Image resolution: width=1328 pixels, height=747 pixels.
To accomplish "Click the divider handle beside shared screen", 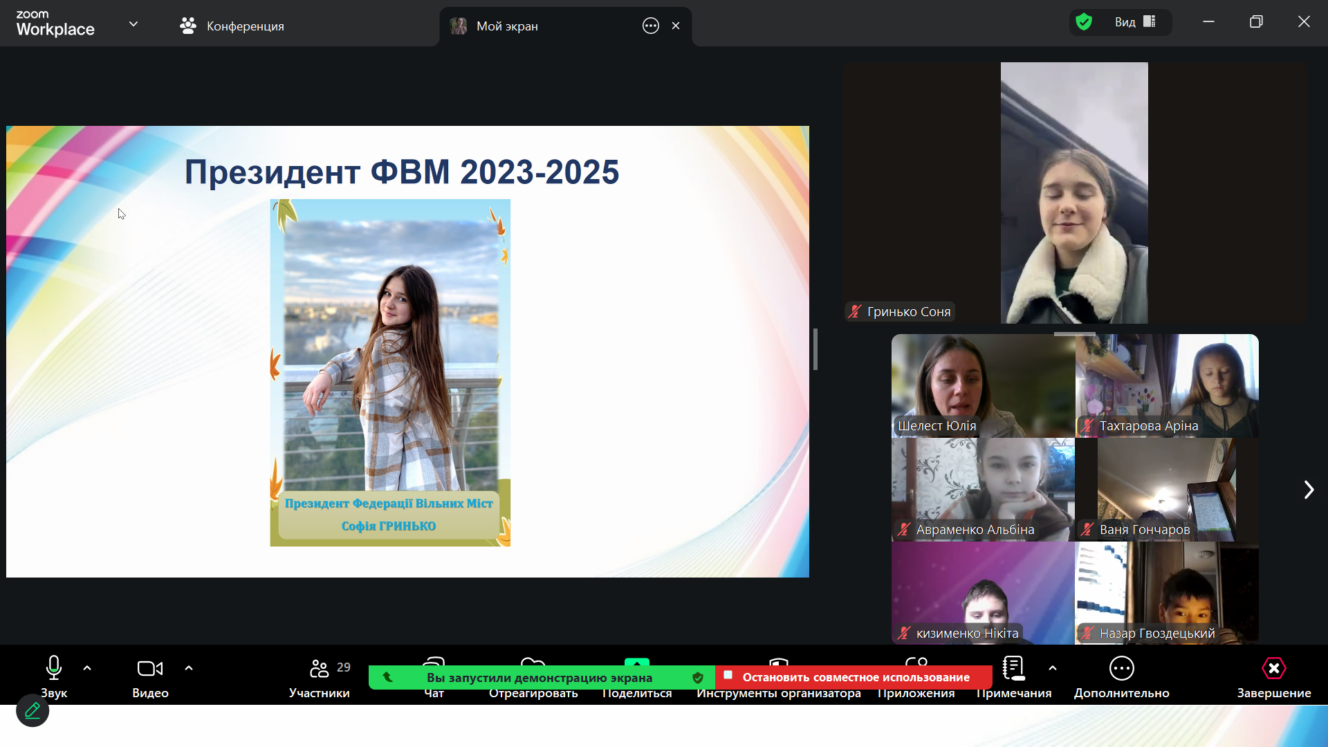I will pyautogui.click(x=815, y=349).
